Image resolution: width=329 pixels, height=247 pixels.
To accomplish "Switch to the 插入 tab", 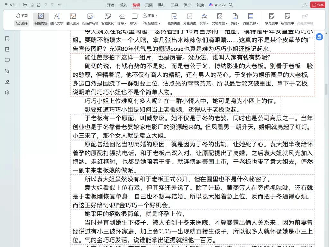I will (123, 5).
